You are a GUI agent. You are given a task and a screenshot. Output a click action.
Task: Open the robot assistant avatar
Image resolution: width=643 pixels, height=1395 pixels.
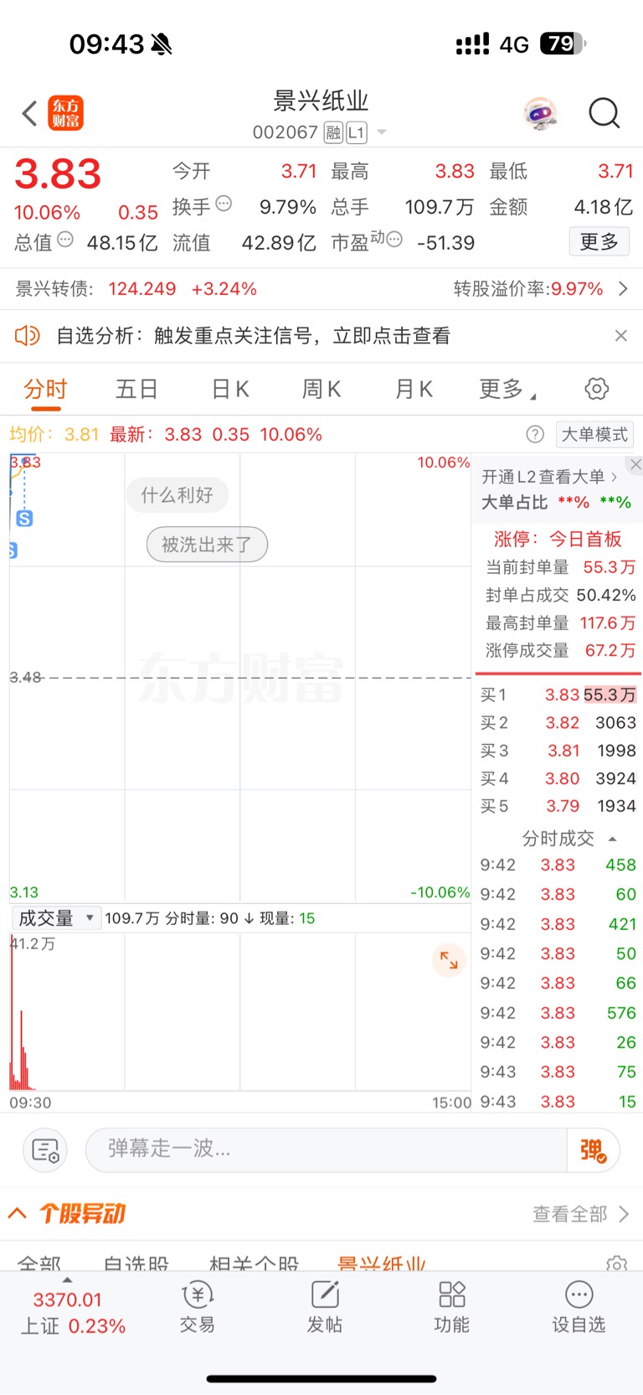(x=541, y=113)
